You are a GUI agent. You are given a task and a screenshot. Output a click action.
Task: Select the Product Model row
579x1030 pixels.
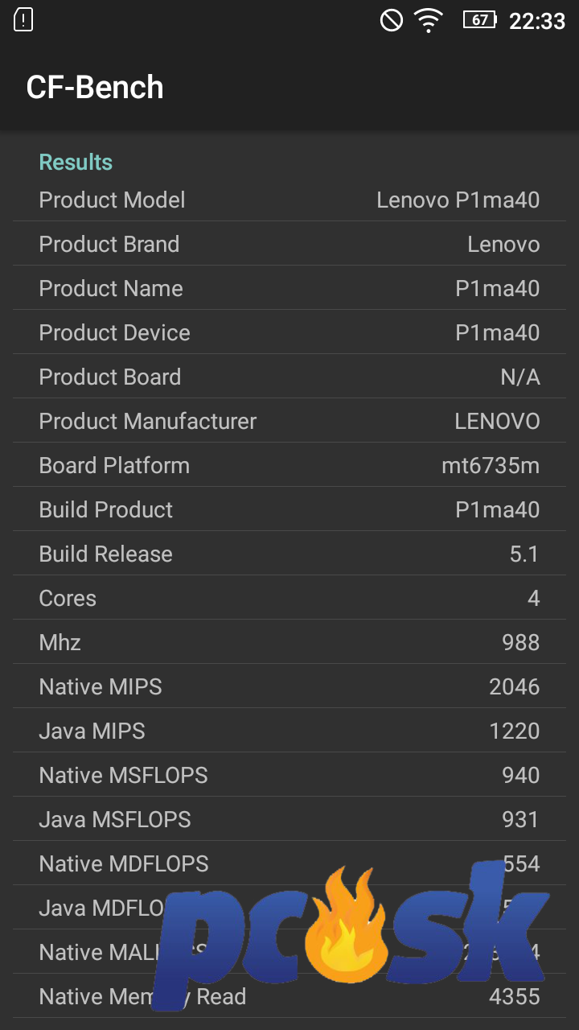289,200
